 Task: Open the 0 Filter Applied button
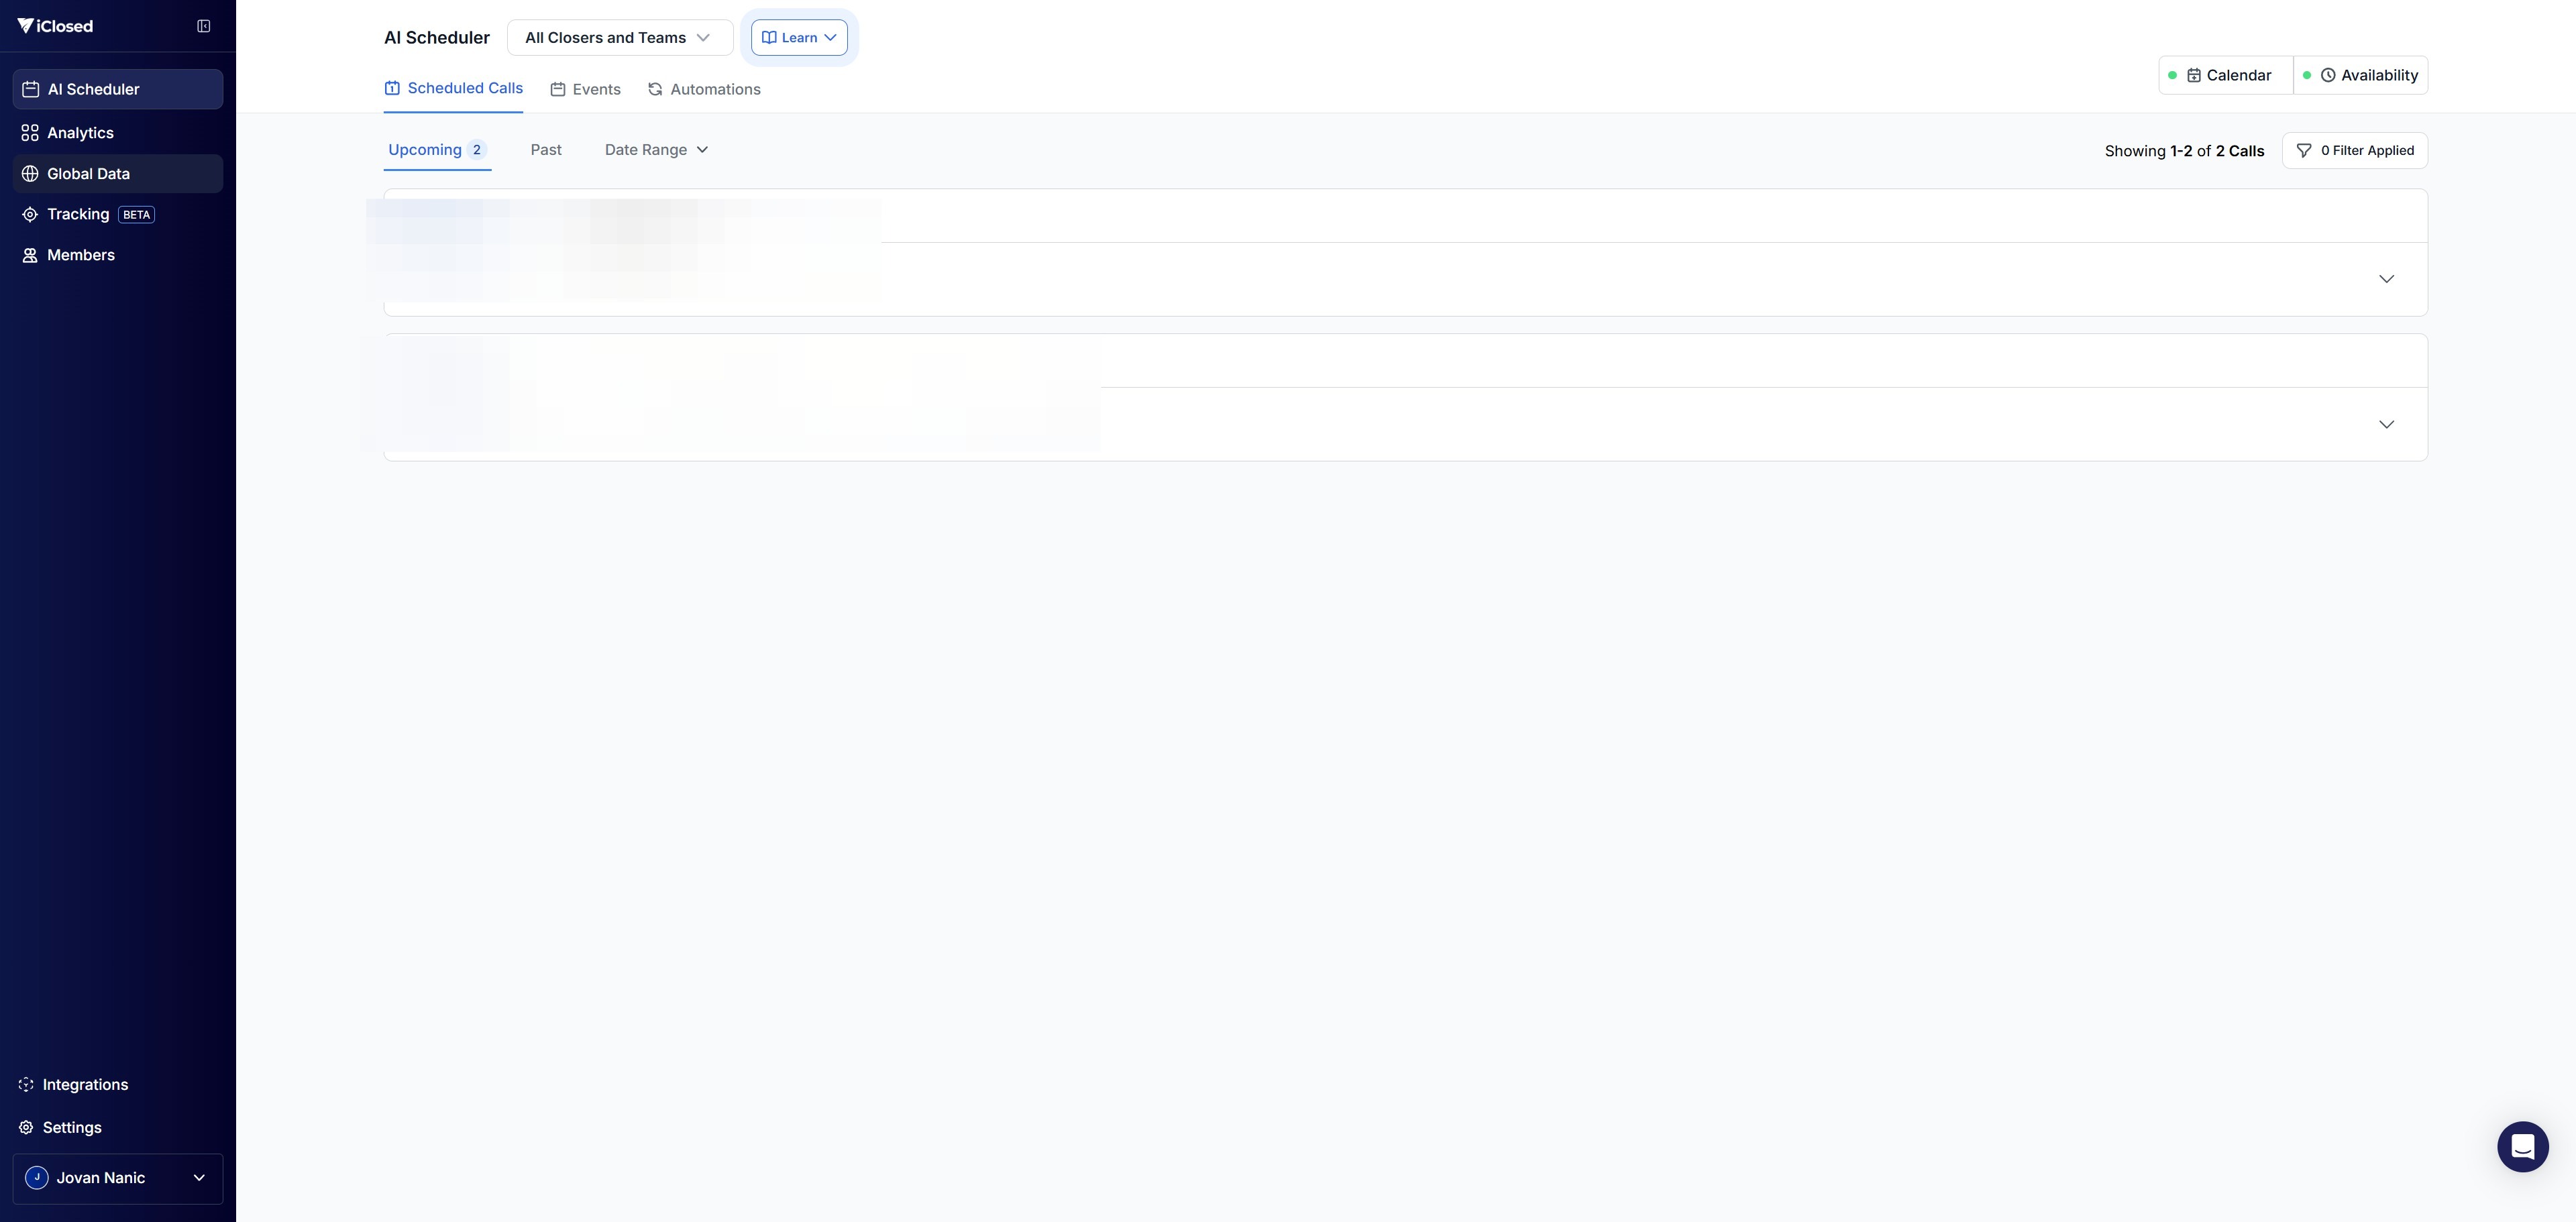pyautogui.click(x=2354, y=151)
